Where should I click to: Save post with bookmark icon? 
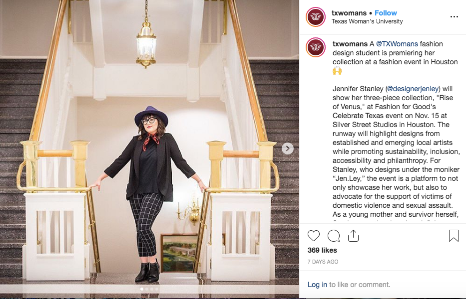(x=454, y=236)
